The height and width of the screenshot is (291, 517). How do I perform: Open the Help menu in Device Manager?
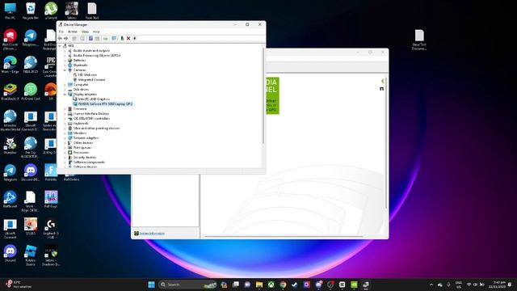96,32
